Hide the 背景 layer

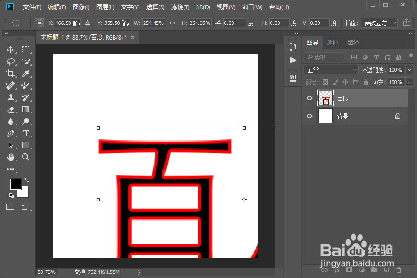click(309, 116)
